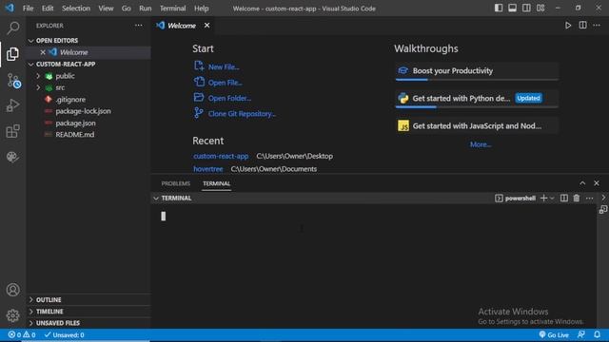Open the Terminal menu
This screenshot has height=342, width=609.
click(x=172, y=9)
